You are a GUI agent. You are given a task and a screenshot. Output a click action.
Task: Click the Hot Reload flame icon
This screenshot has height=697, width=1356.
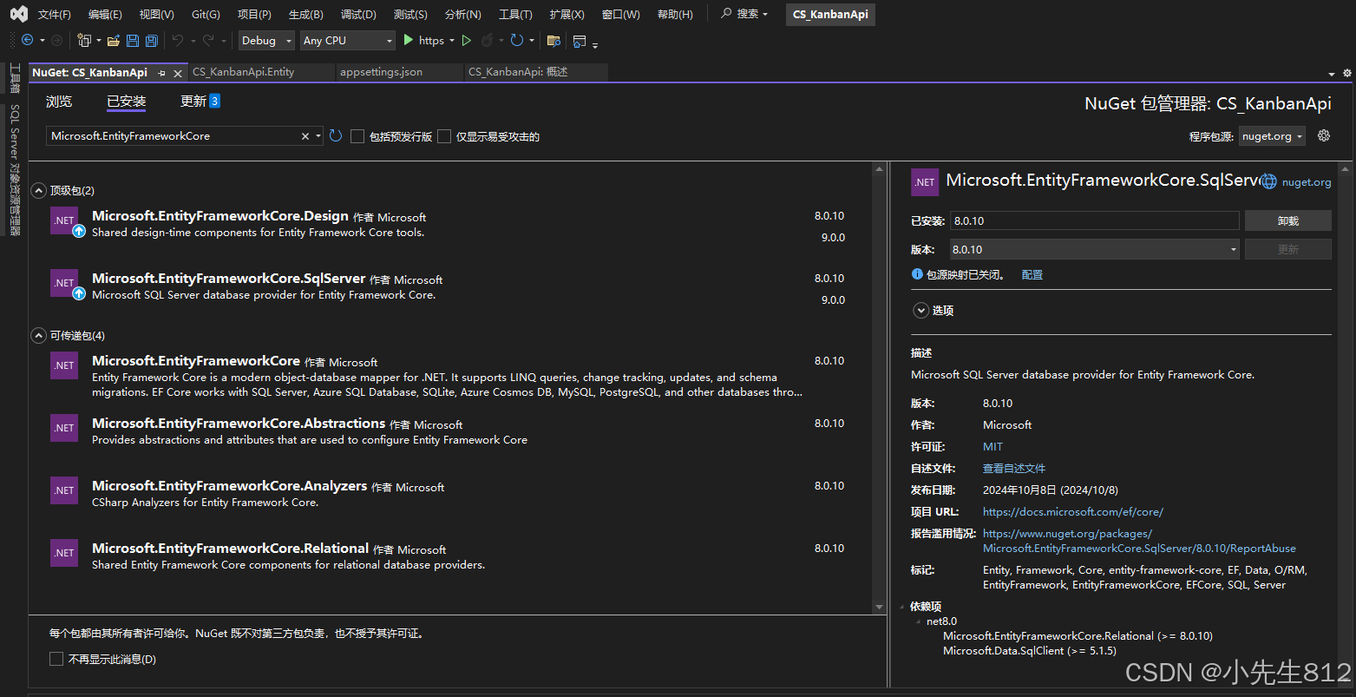coord(487,40)
